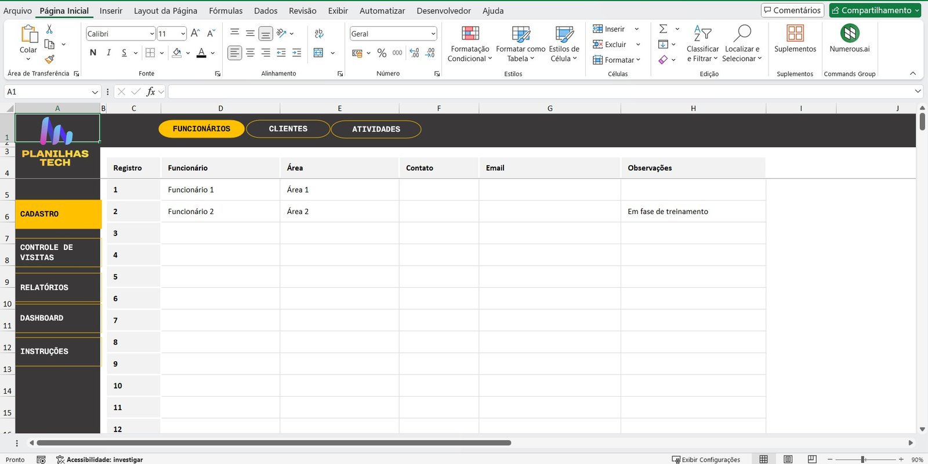Open the Arquivo menu
This screenshot has width=928, height=464.
pyautogui.click(x=17, y=10)
